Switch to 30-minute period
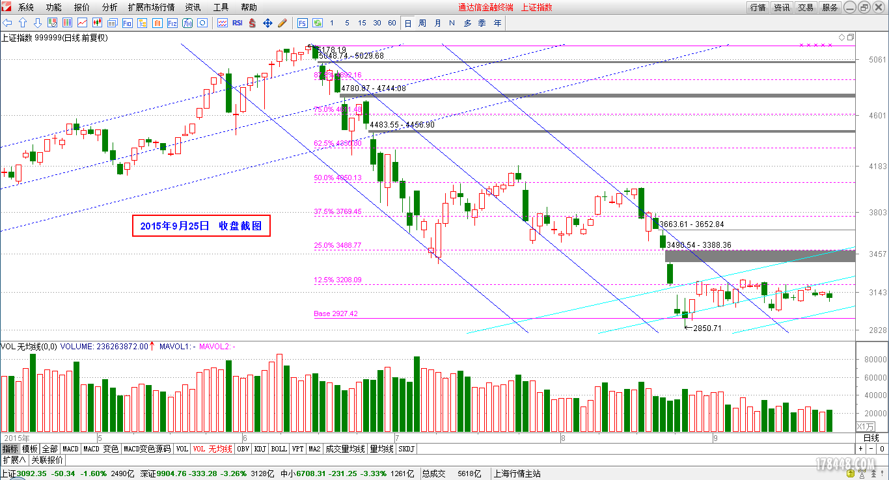Screen dimensions: 889x480 [377, 23]
